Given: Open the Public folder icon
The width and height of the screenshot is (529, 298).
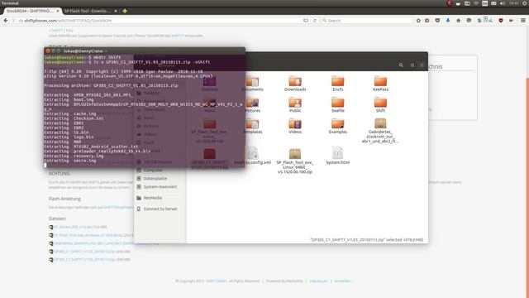Looking at the screenshot, I should [x=295, y=105].
